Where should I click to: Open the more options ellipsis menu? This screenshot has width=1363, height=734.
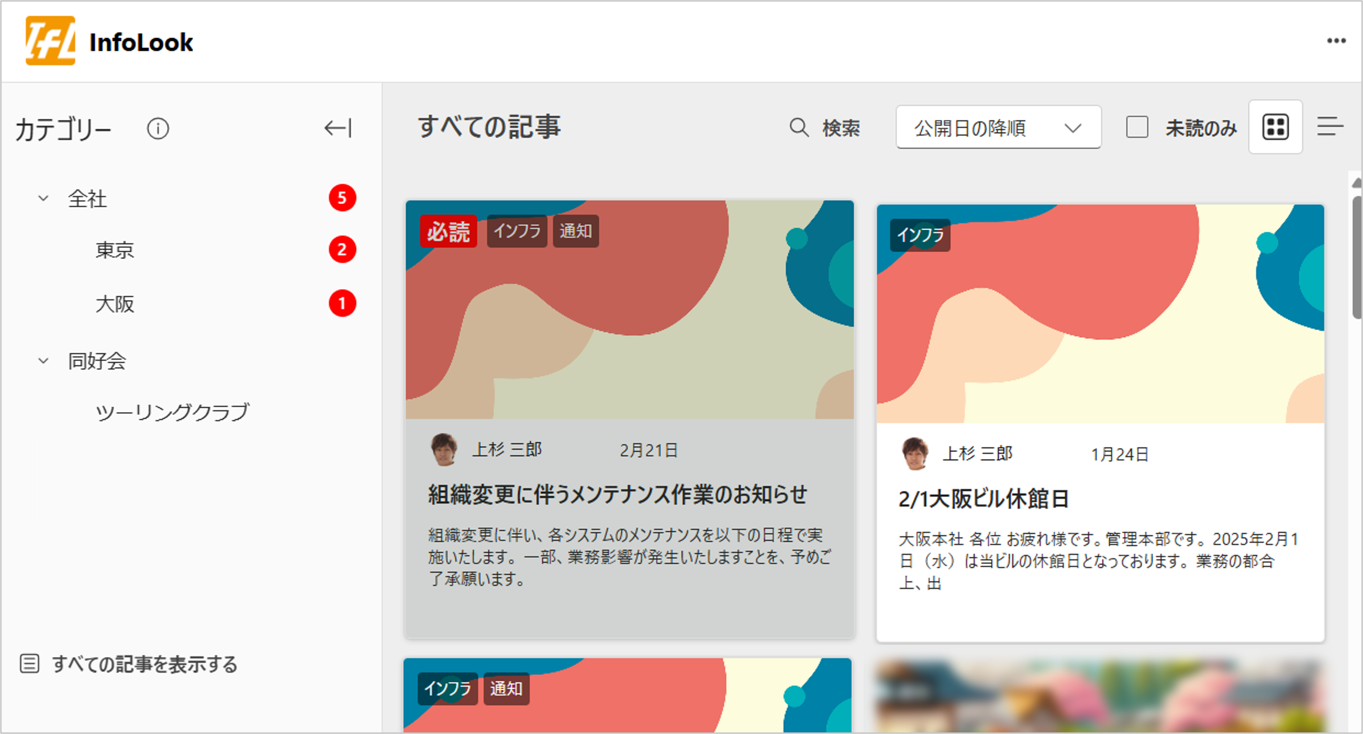[1336, 41]
